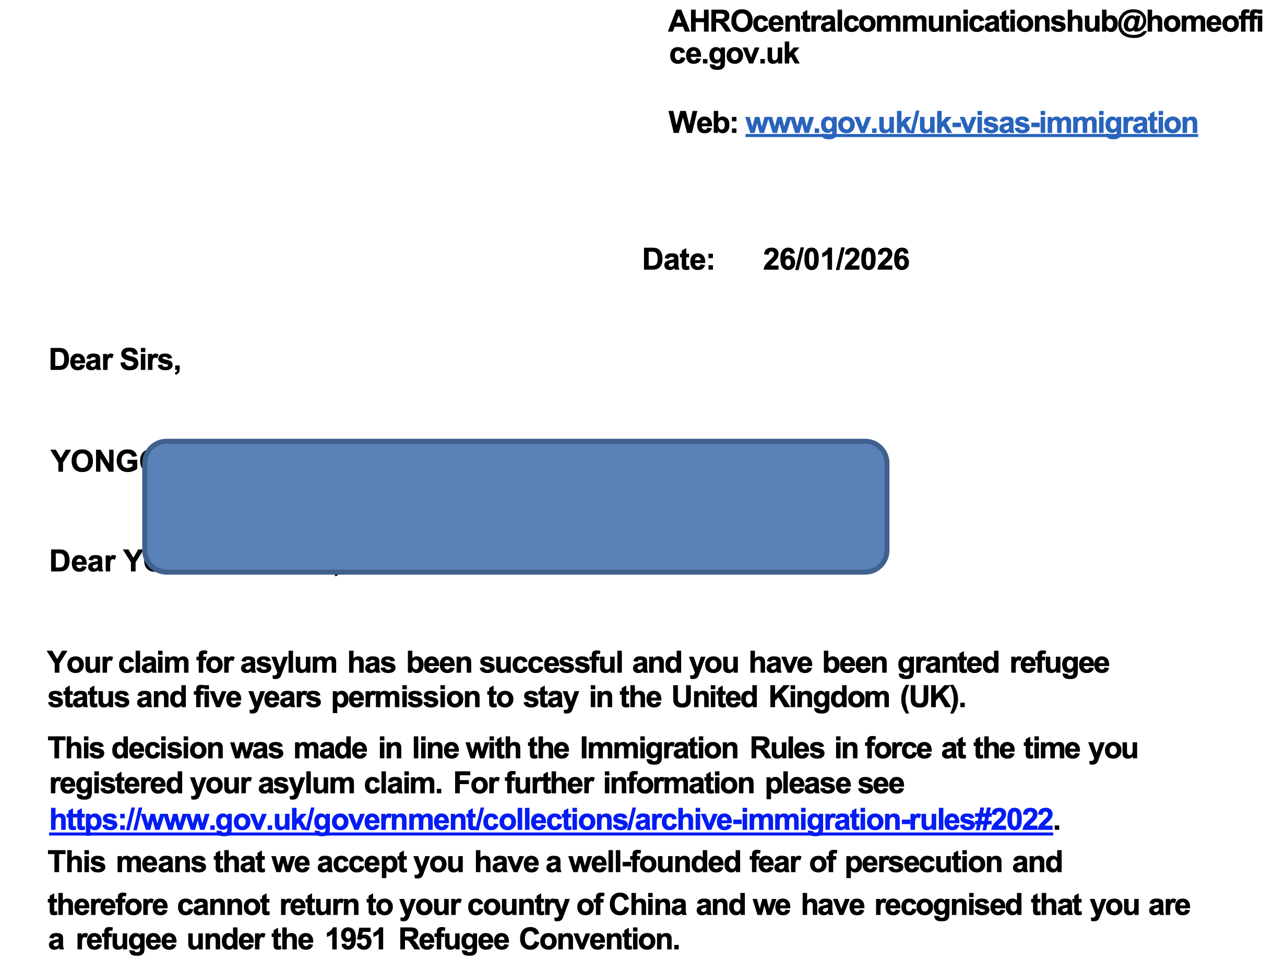Click the text "1951 Refugee Convention."
Image resolution: width=1285 pixels, height=971 pixels.
[502, 940]
